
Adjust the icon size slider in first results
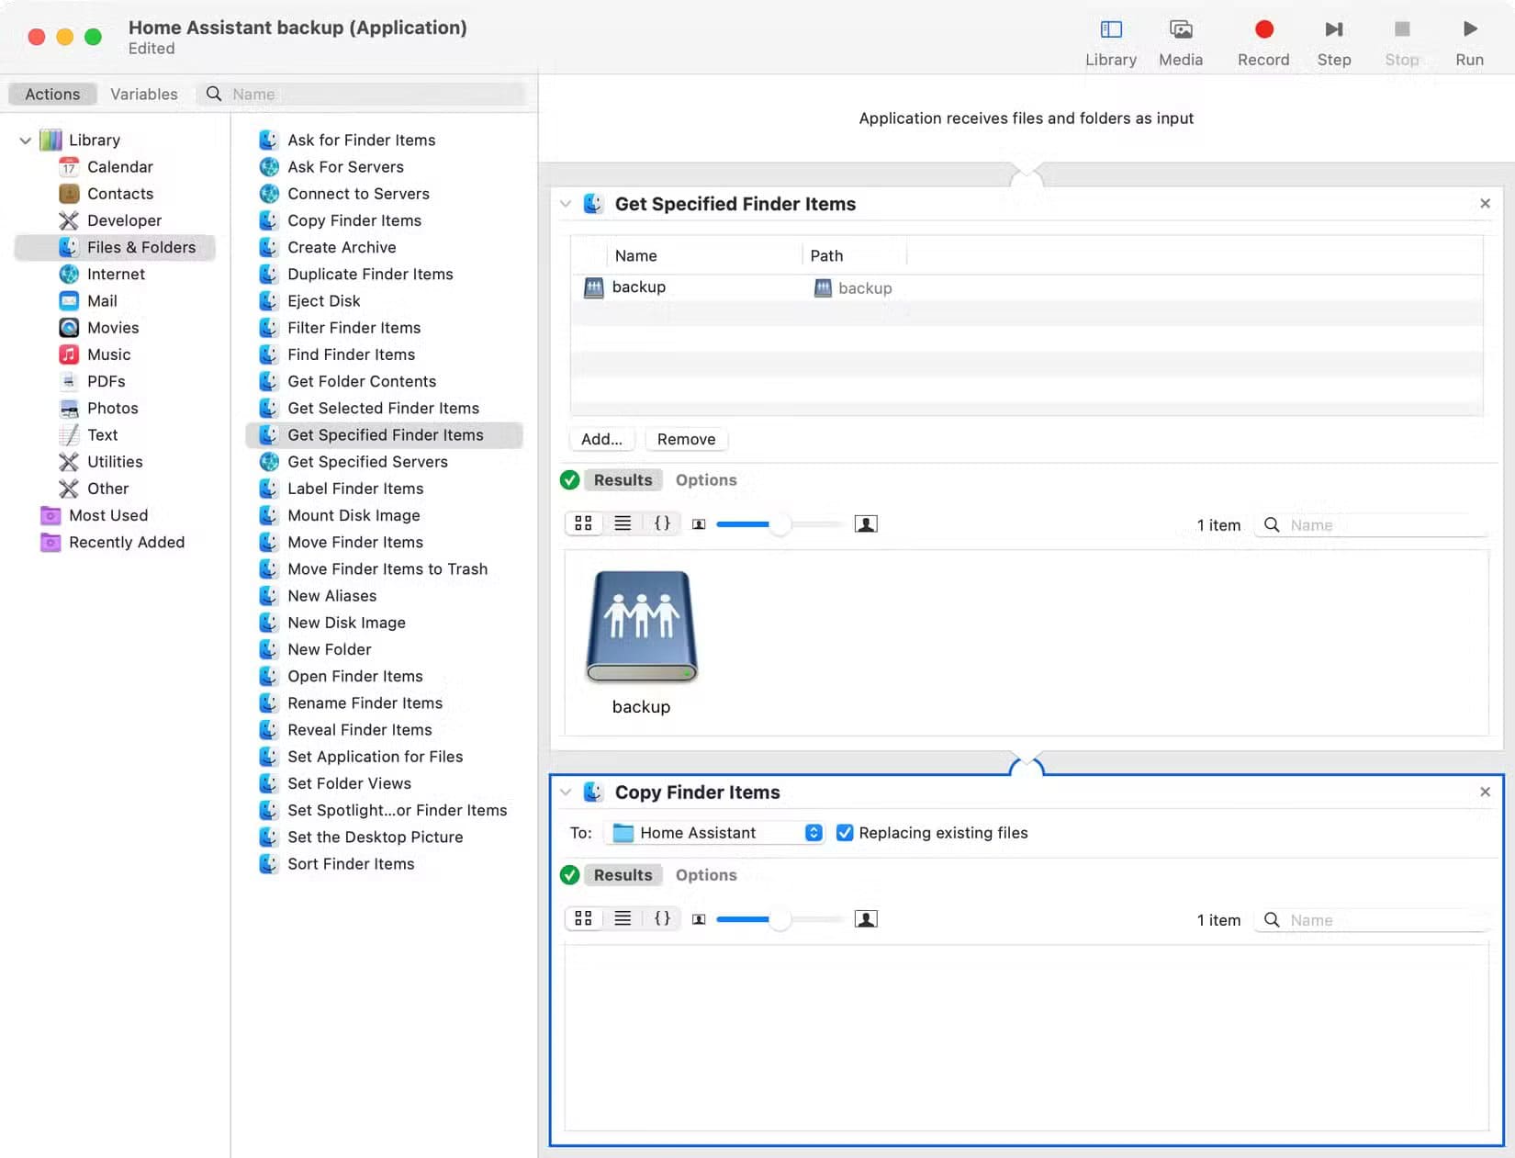tap(780, 524)
